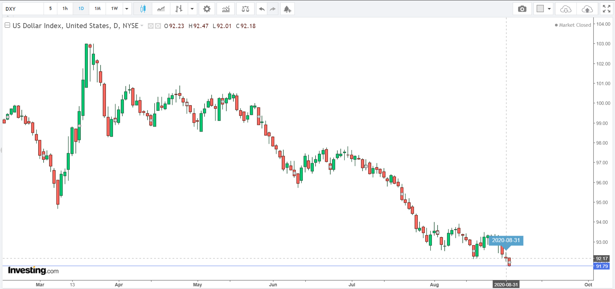Screen dimensions: 615x289
Task: Open the more time intervals dropdown
Action: coord(127,9)
